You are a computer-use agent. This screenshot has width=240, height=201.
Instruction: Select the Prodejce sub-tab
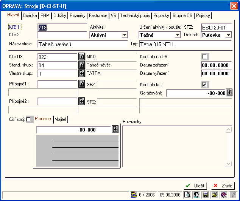43,119
